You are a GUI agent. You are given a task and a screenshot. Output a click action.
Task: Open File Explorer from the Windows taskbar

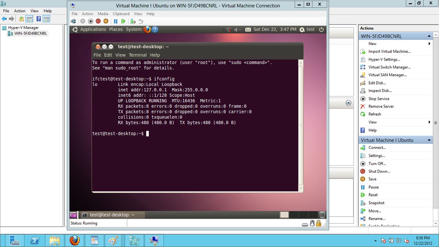click(55, 240)
